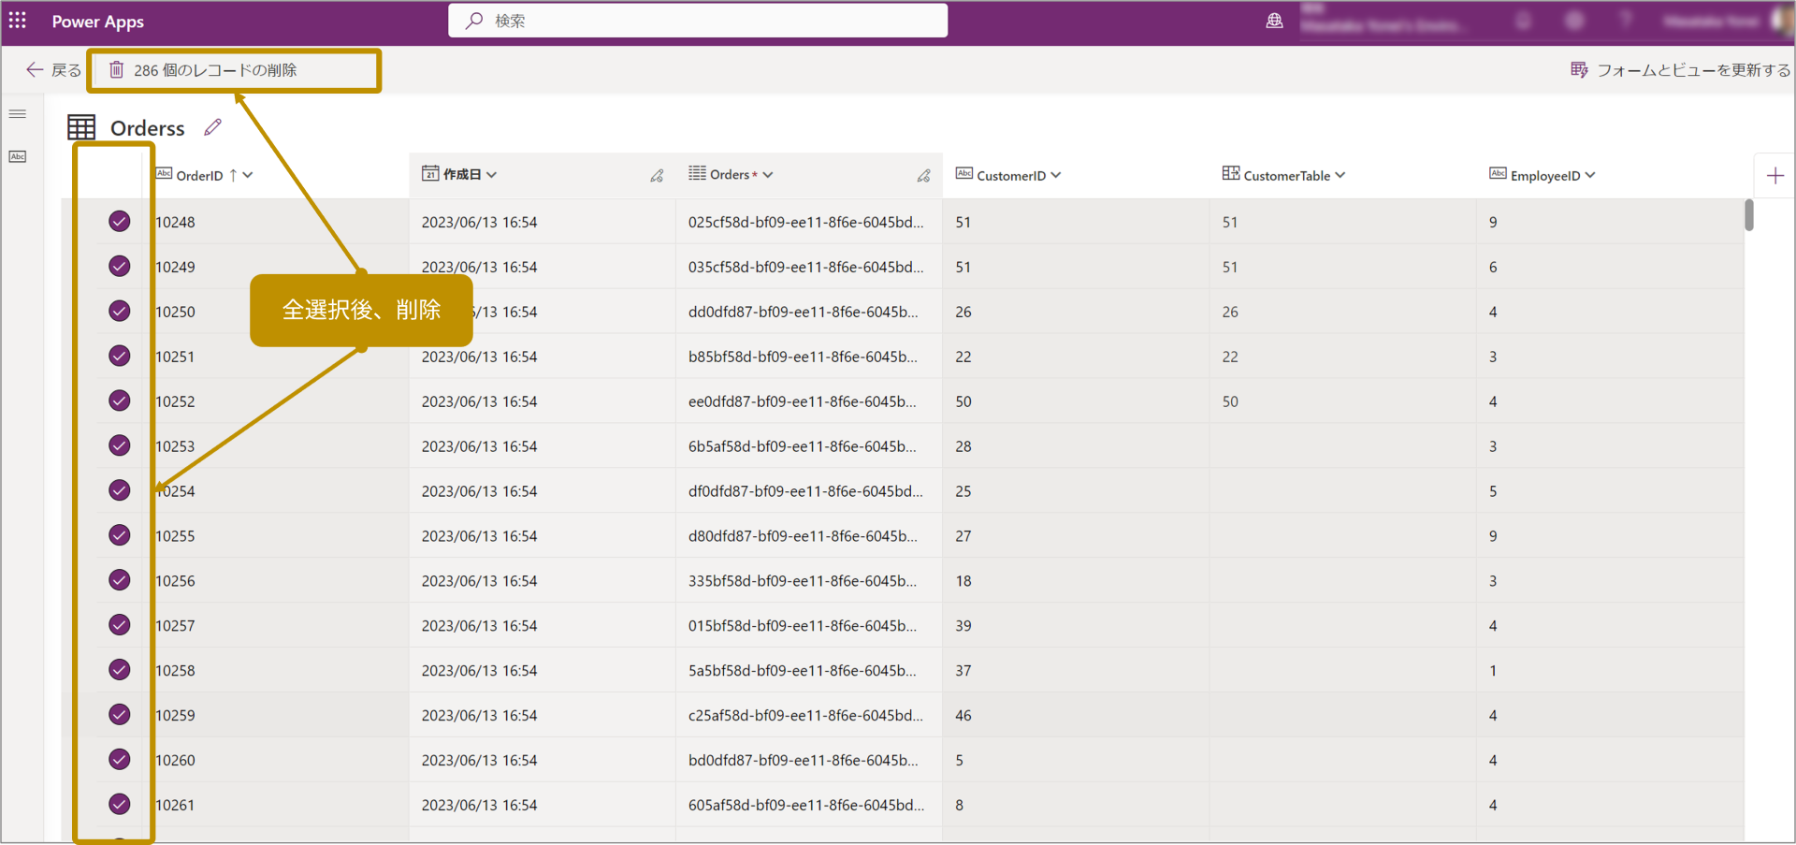Click the search box in the header
This screenshot has width=1796, height=845.
coord(698,21)
